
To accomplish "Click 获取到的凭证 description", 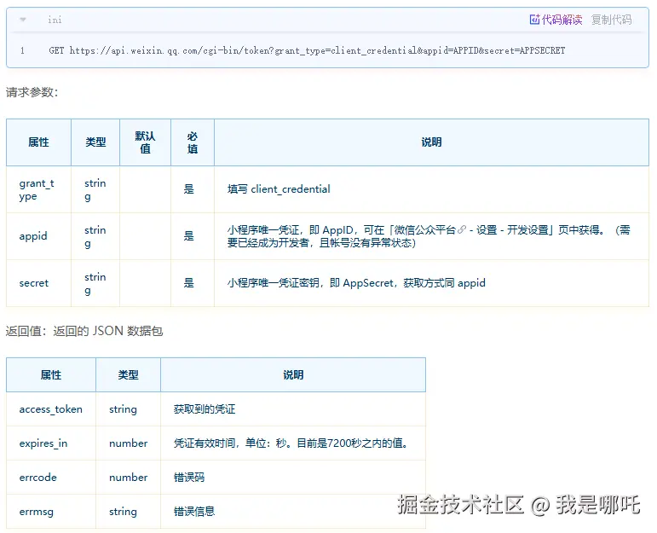I will coord(205,409).
